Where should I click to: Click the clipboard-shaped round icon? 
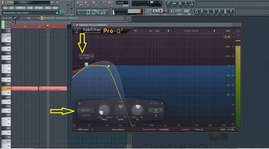coord(225,11)
